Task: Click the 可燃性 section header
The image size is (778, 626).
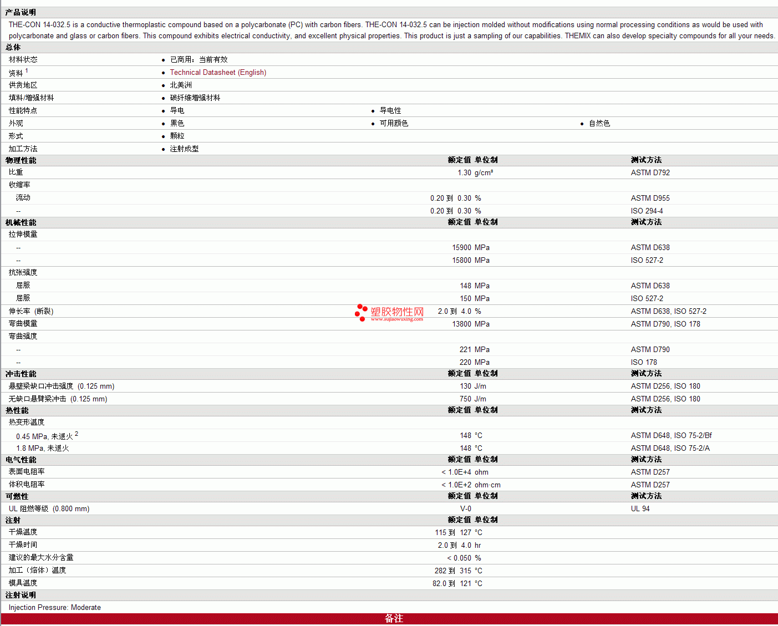Action: tap(17, 497)
